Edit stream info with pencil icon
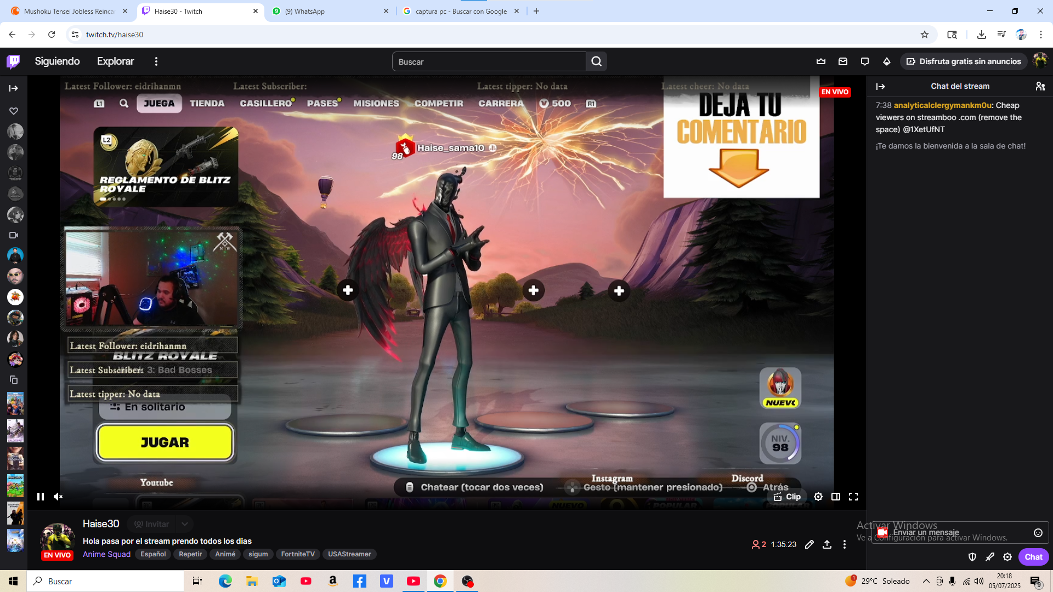 [x=809, y=544]
